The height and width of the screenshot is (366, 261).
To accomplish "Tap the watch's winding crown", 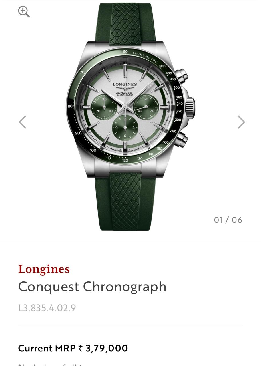I will click(190, 106).
